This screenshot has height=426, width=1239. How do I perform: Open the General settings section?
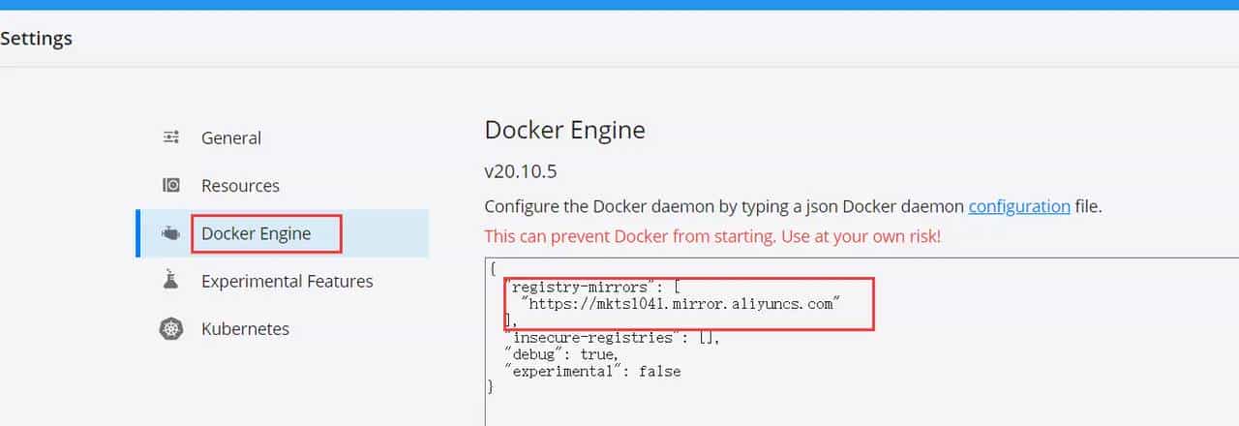[231, 137]
